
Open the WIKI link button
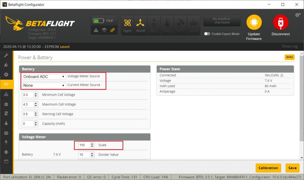[289, 57]
